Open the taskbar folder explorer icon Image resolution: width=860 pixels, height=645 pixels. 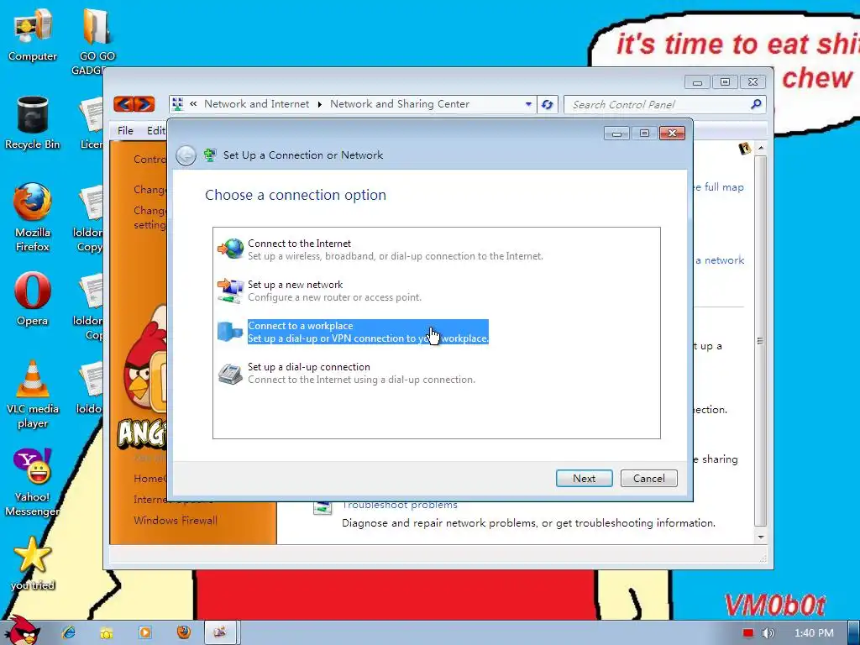[x=107, y=633]
